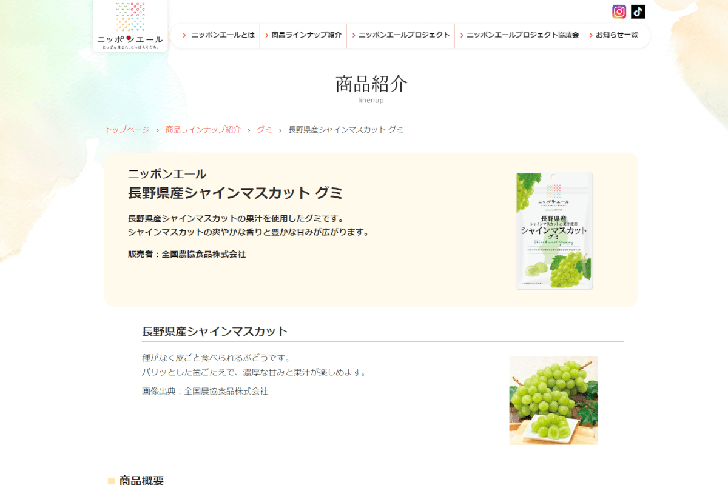Image resolution: width=728 pixels, height=485 pixels.
Task: Open ニッポンエールプロジェクト協議会 menu item
Action: point(522,35)
